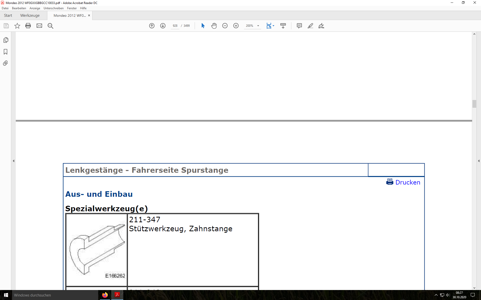Open page thumbnails panel in sidebar
This screenshot has width=481, height=300.
coord(6,40)
